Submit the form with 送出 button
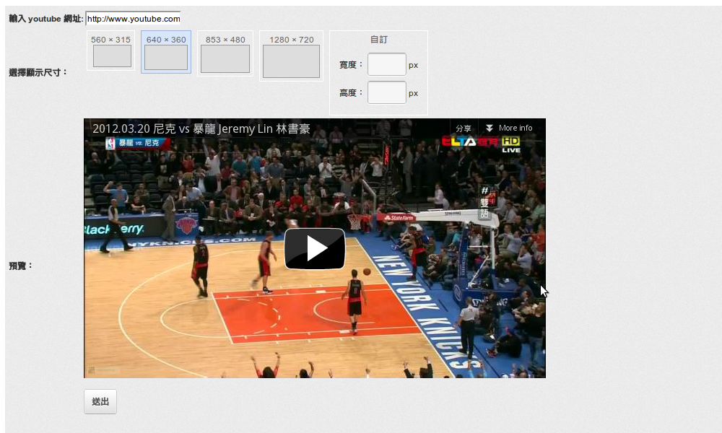This screenshot has height=433, width=722. tap(100, 402)
